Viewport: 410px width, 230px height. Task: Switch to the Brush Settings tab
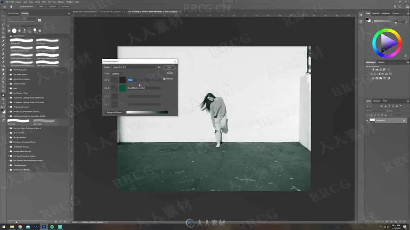[x=13, y=13]
